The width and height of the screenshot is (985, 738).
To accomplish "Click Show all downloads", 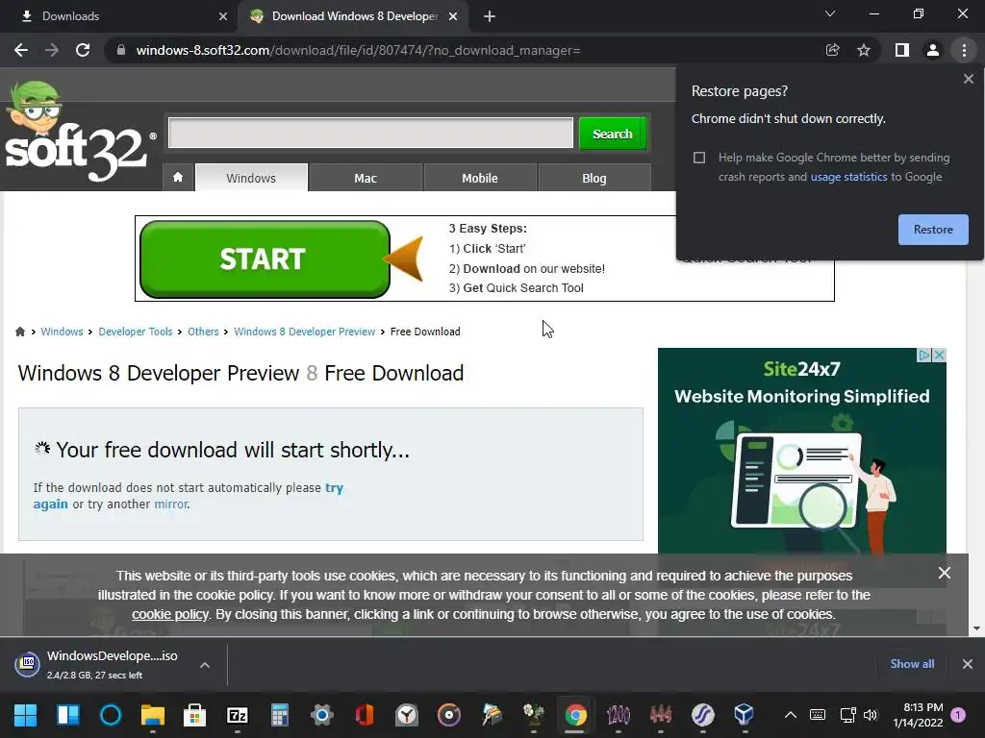I will [912, 664].
